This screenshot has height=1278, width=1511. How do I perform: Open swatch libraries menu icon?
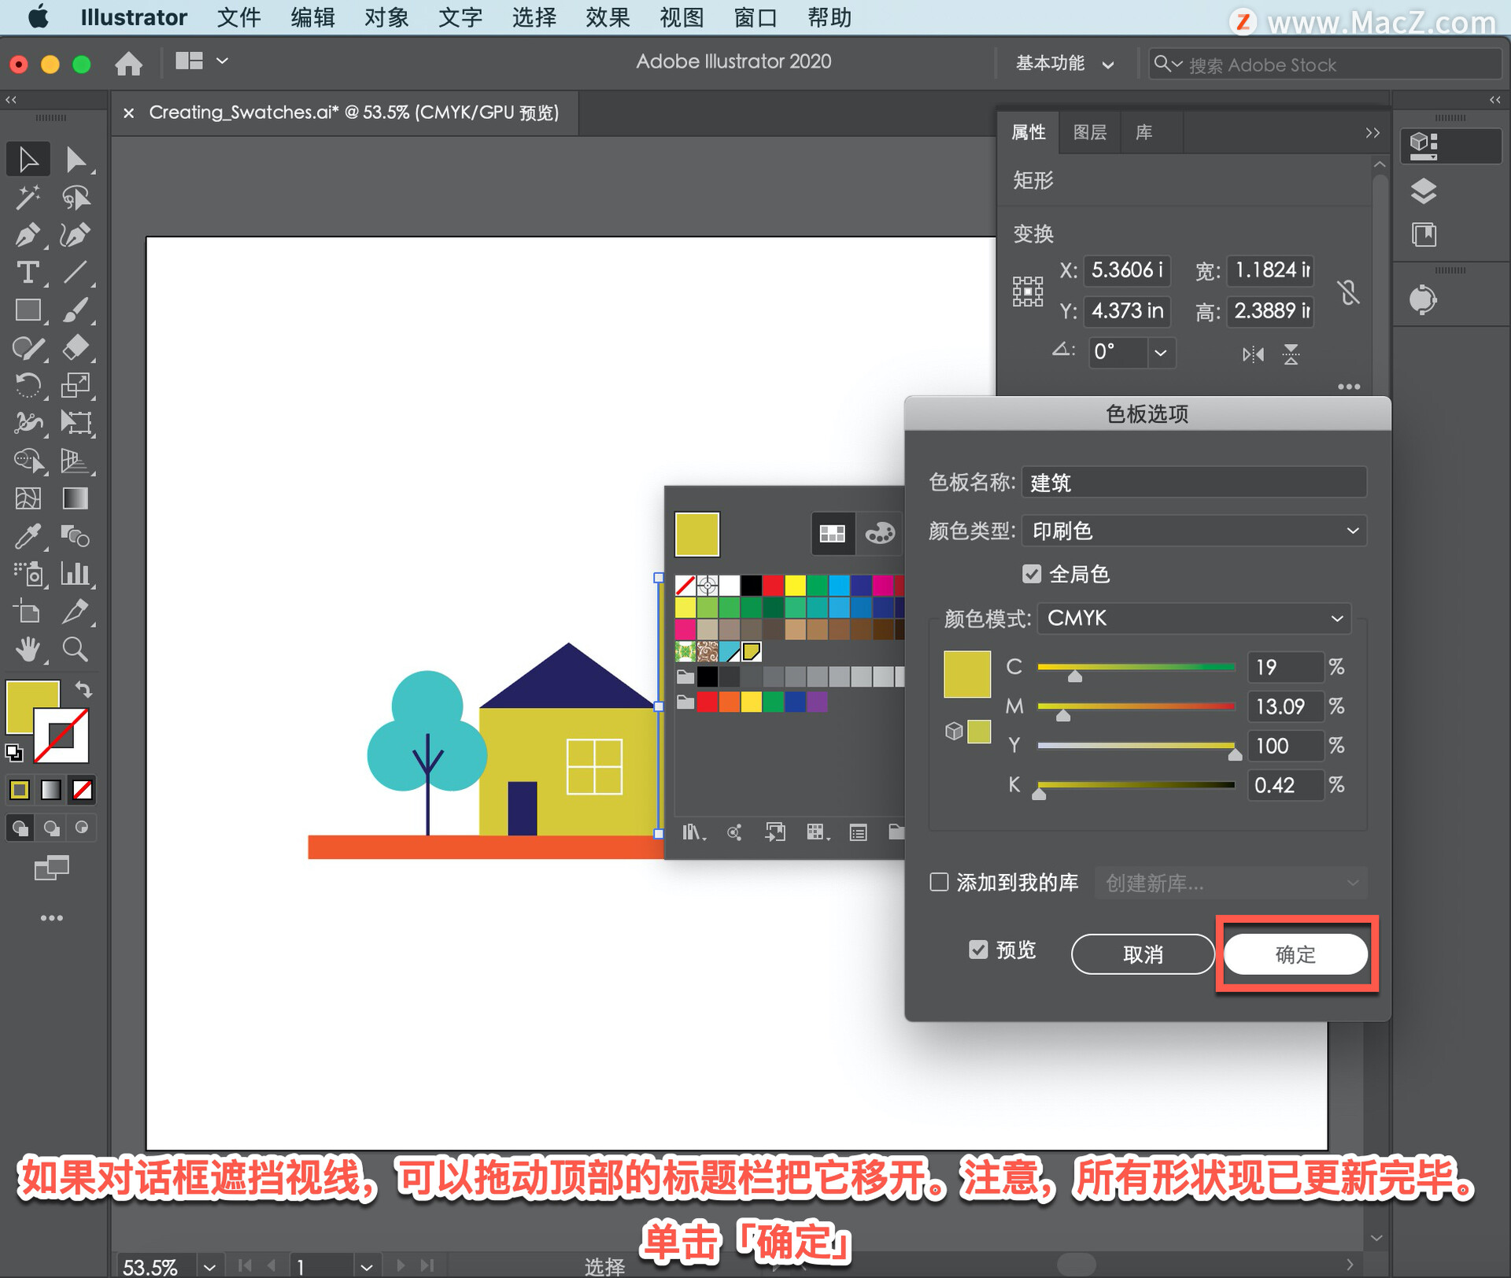click(x=693, y=832)
